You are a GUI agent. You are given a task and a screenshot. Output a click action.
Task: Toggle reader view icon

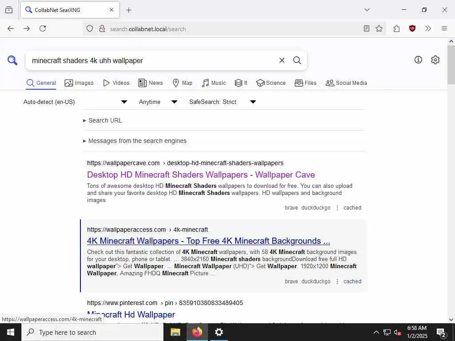(x=367, y=28)
